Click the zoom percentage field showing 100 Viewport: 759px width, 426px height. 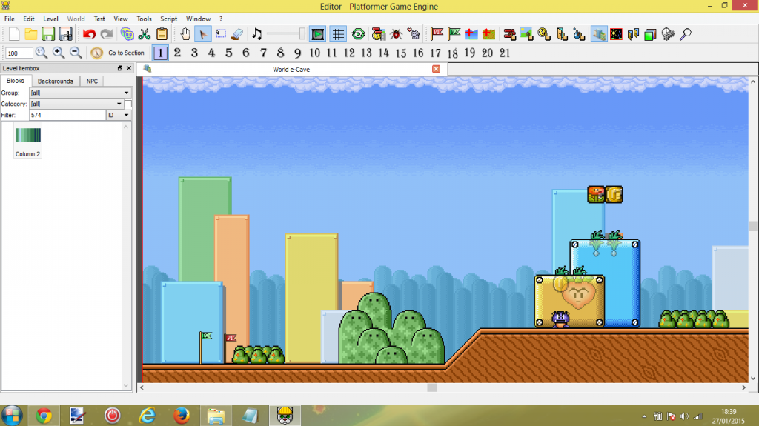(19, 53)
